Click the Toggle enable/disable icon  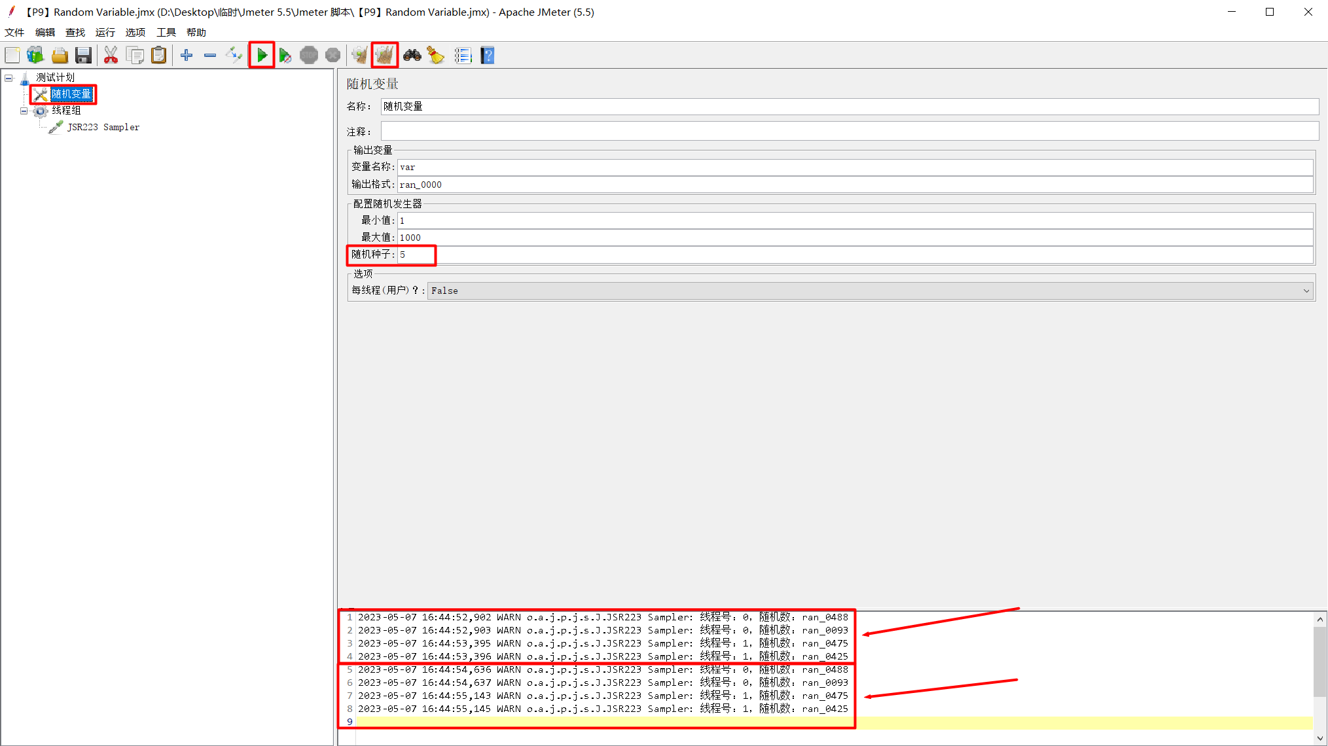[x=234, y=55]
